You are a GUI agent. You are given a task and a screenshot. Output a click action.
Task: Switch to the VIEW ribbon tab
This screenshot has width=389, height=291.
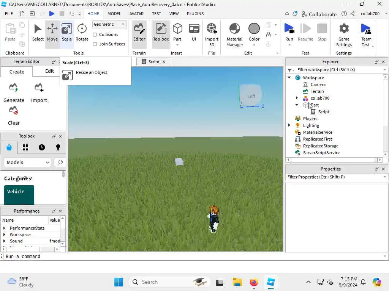click(x=174, y=14)
